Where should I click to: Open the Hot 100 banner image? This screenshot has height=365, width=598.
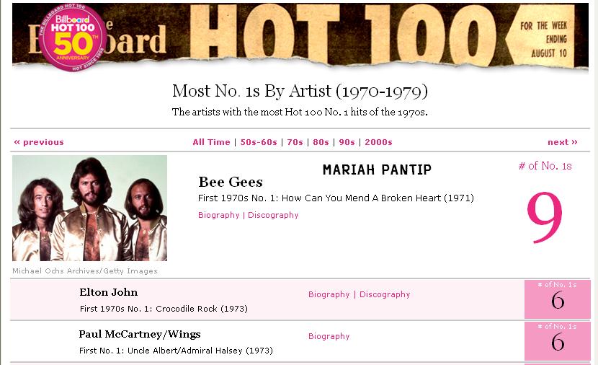[300, 36]
